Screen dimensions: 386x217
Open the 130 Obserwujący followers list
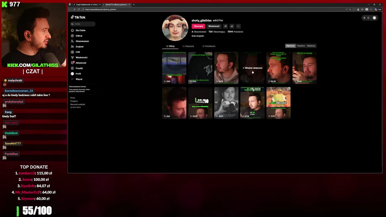[x=217, y=32]
